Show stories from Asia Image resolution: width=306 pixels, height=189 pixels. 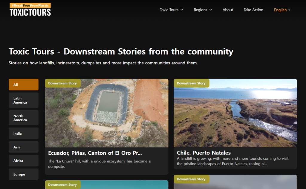24,147
